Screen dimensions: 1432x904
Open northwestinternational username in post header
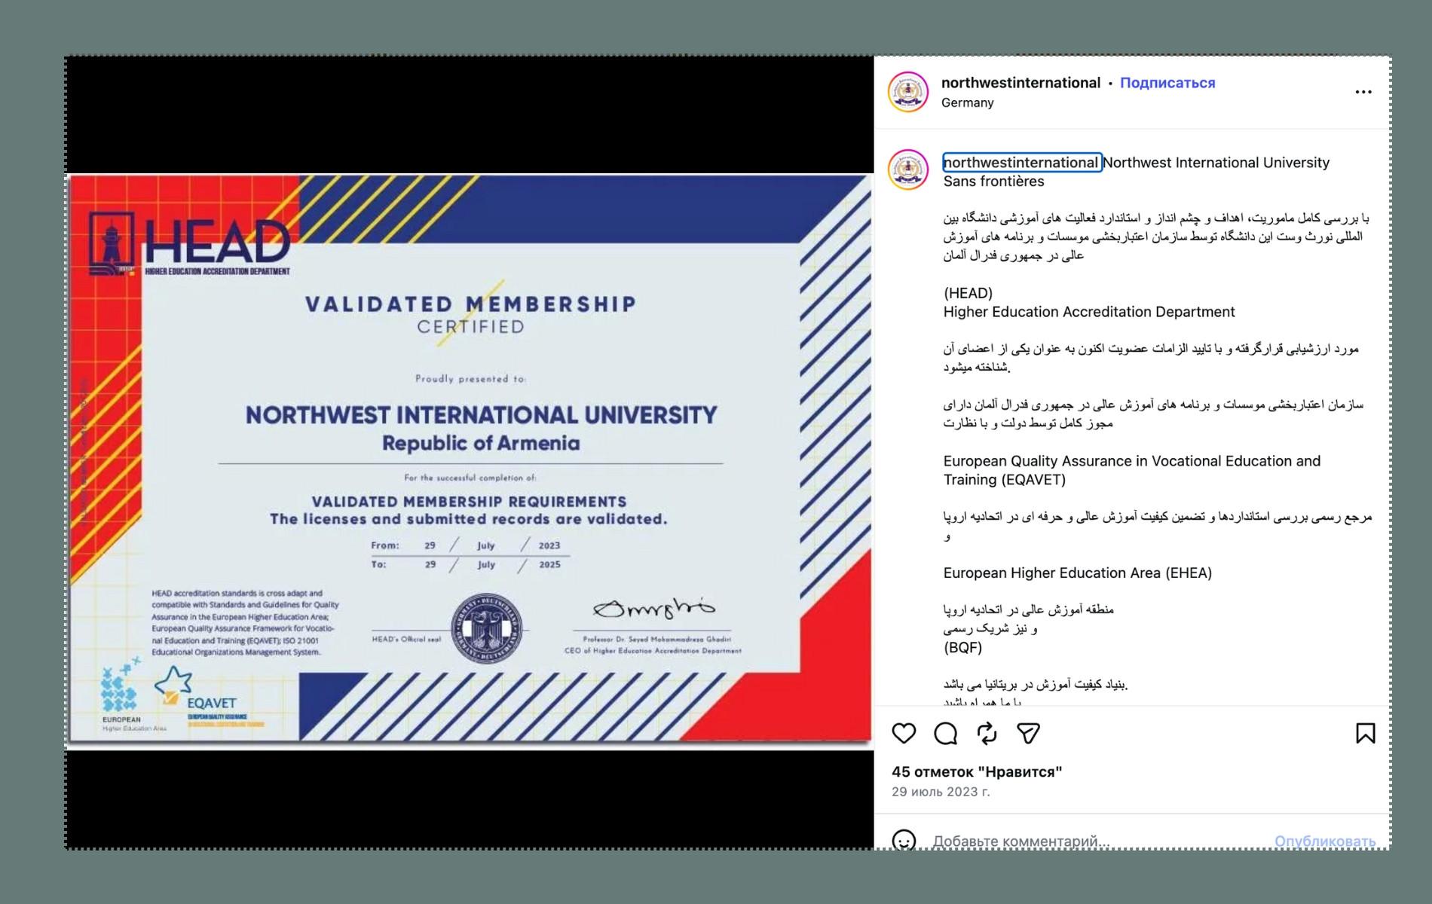1020,83
